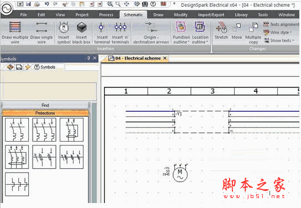Switch to the Draw ribbon tab
The height and width of the screenshot is (208, 301).
pyautogui.click(x=158, y=15)
